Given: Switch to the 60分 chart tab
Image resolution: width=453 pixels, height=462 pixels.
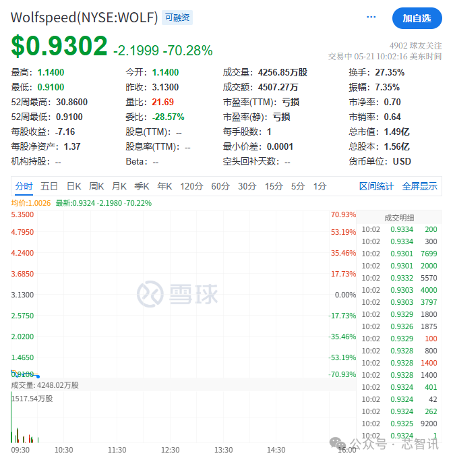Looking at the screenshot, I should (220, 186).
